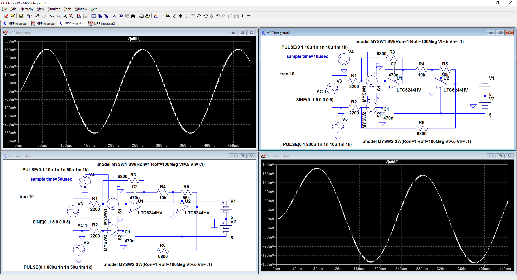Viewport: 517px width, 280px height.
Task: Select the Resistor tool in toolbar
Action: tap(174, 16)
